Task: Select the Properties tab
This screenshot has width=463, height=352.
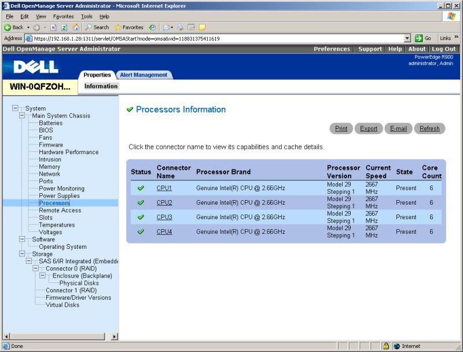Action: [x=97, y=75]
